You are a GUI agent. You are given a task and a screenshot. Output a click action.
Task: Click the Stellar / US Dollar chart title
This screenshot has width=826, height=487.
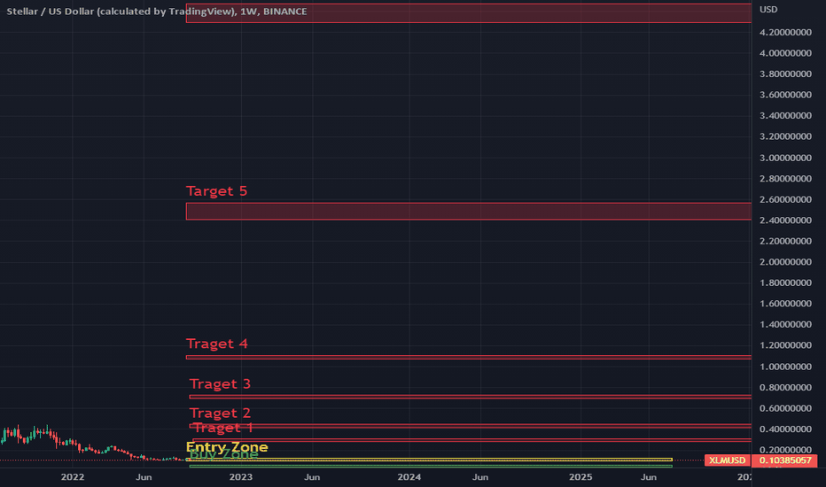click(157, 11)
